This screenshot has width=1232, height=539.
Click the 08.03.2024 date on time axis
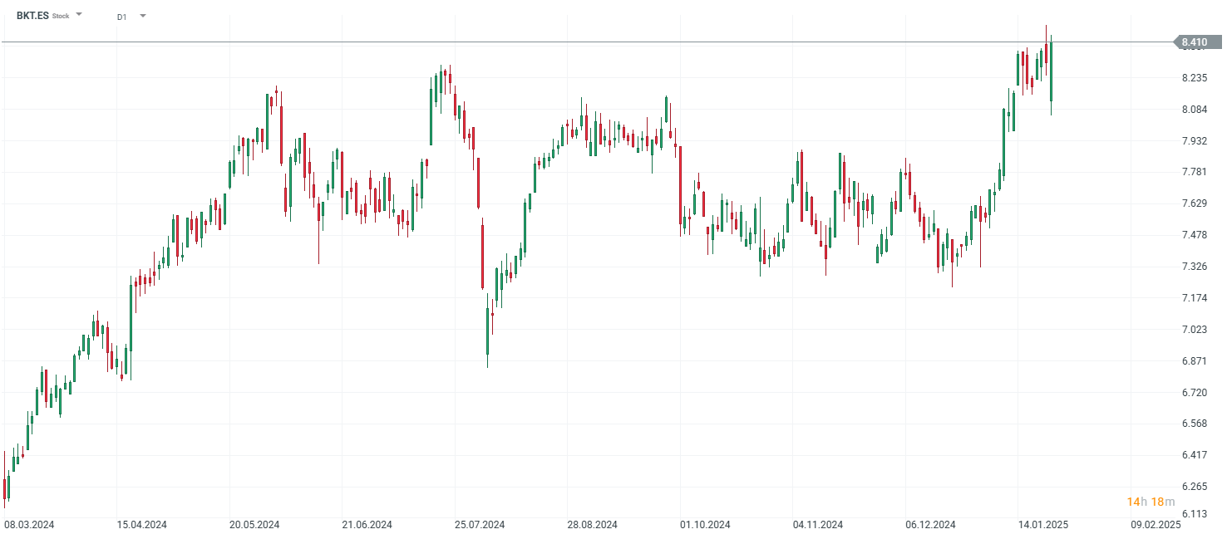pyautogui.click(x=29, y=525)
